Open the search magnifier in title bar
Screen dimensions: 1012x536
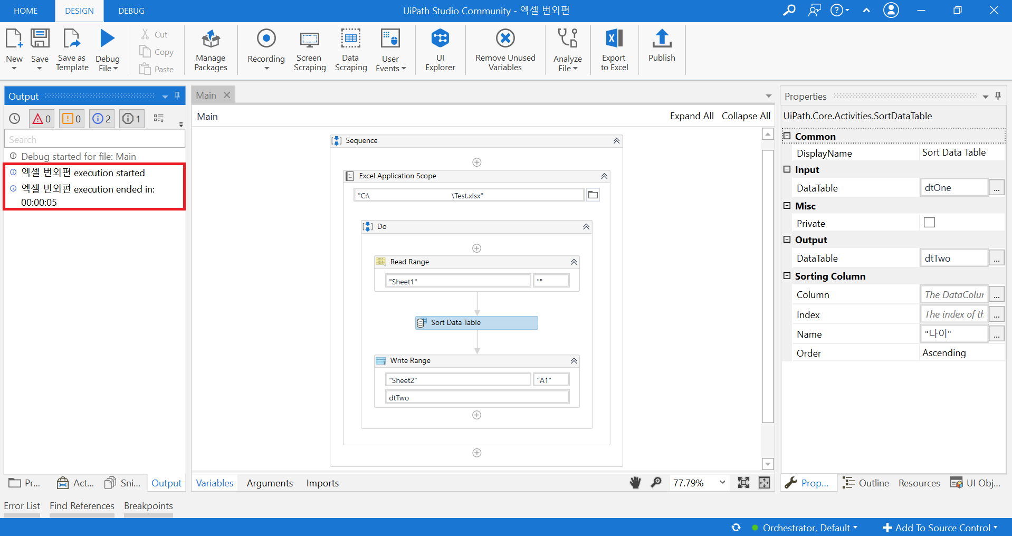tap(789, 11)
